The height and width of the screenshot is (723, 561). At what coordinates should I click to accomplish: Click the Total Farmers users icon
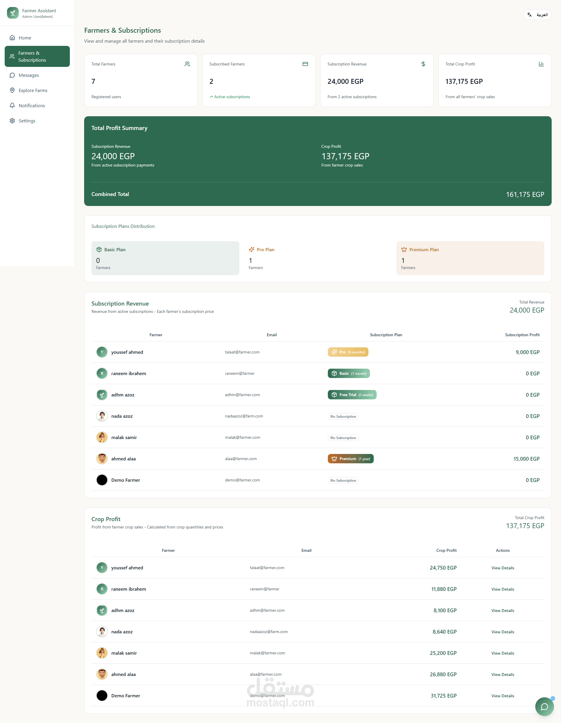(187, 64)
